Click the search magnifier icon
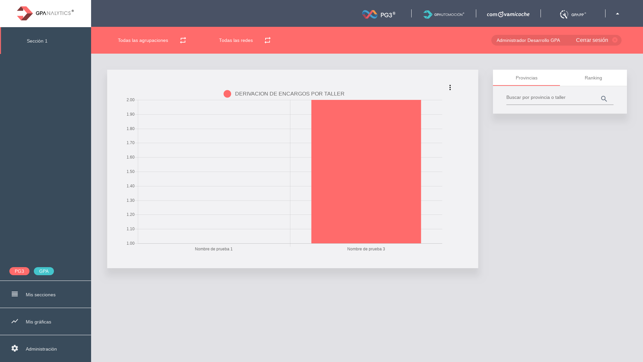Viewport: 643px width, 362px height. 604,99
